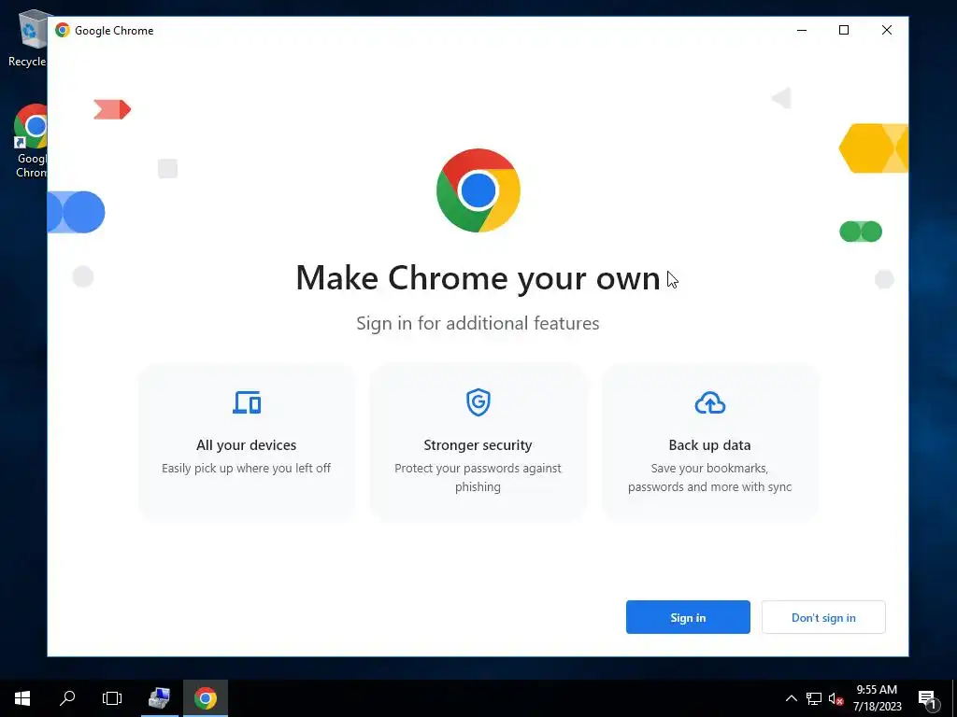Click Google Chrome desktop shortcut

(31, 142)
